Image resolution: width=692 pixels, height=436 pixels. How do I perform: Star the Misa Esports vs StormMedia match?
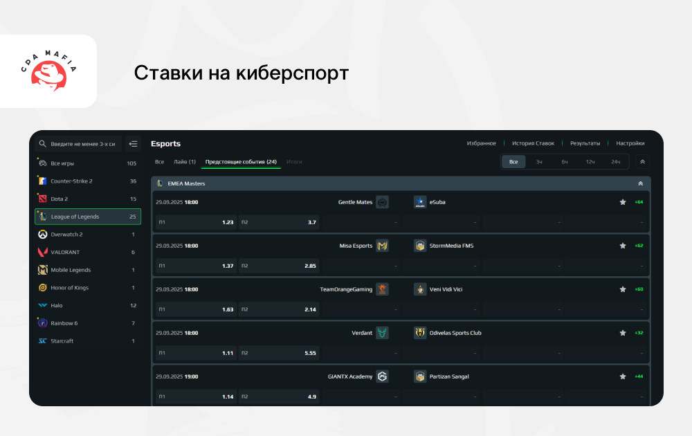623,246
